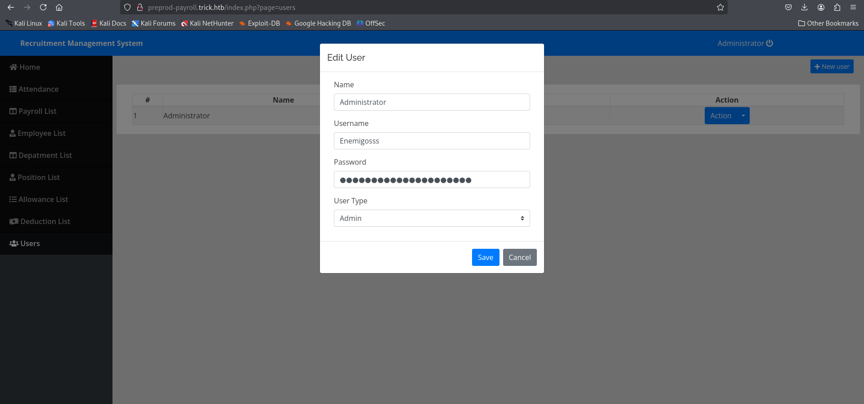Focus the Username input field
The image size is (864, 404).
432,141
